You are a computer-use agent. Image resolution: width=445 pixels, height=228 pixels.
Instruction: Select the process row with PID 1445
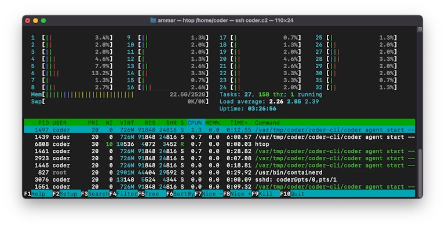[220, 166]
